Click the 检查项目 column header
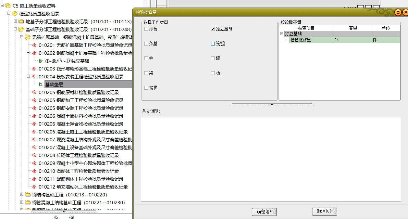Screen dimensions: 408x219 [307, 28]
